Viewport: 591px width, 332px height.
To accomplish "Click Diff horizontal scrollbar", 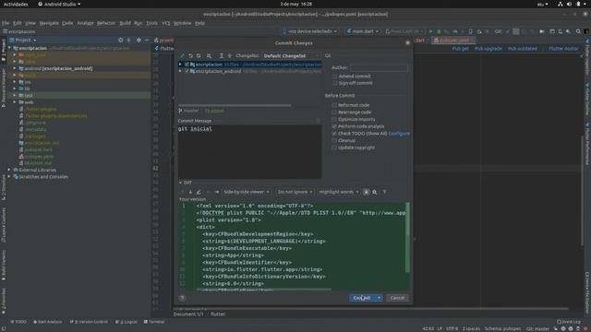I will 264,290.
